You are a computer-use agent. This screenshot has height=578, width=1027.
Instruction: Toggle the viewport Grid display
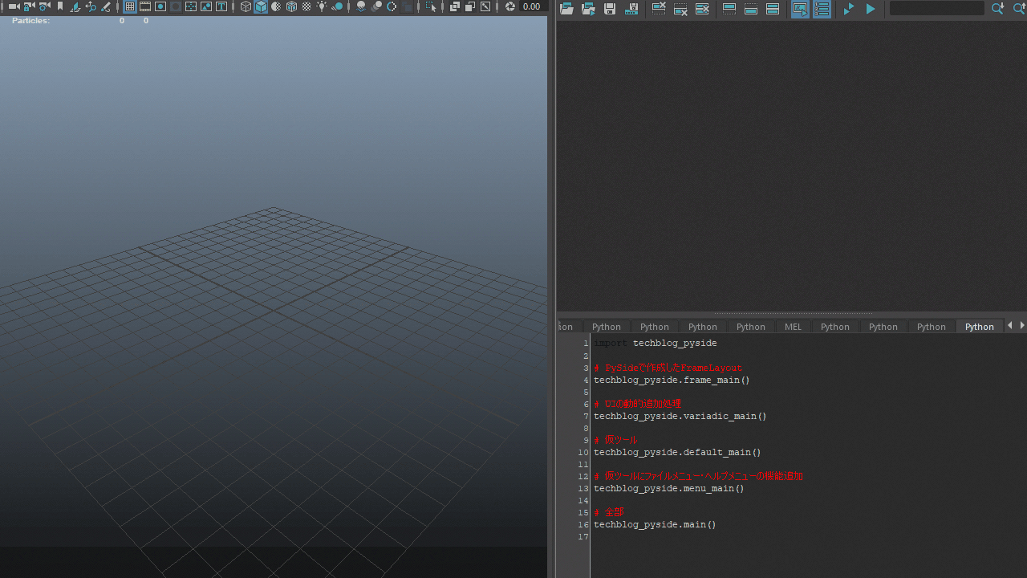[x=130, y=6]
